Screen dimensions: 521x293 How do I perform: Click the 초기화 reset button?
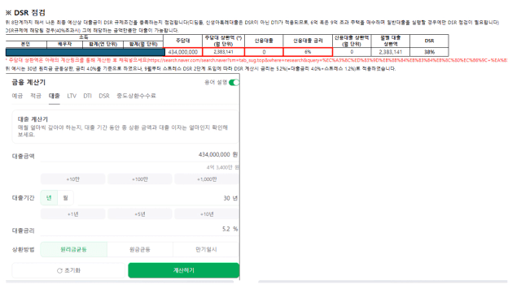68,270
